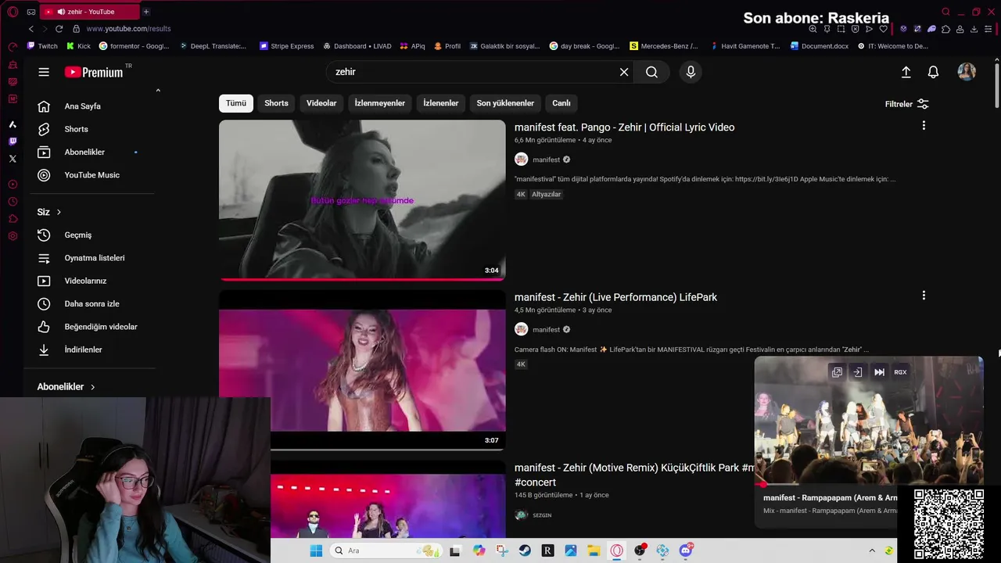The width and height of the screenshot is (1001, 563).
Task: Click the search magnifier button
Action: (651, 72)
